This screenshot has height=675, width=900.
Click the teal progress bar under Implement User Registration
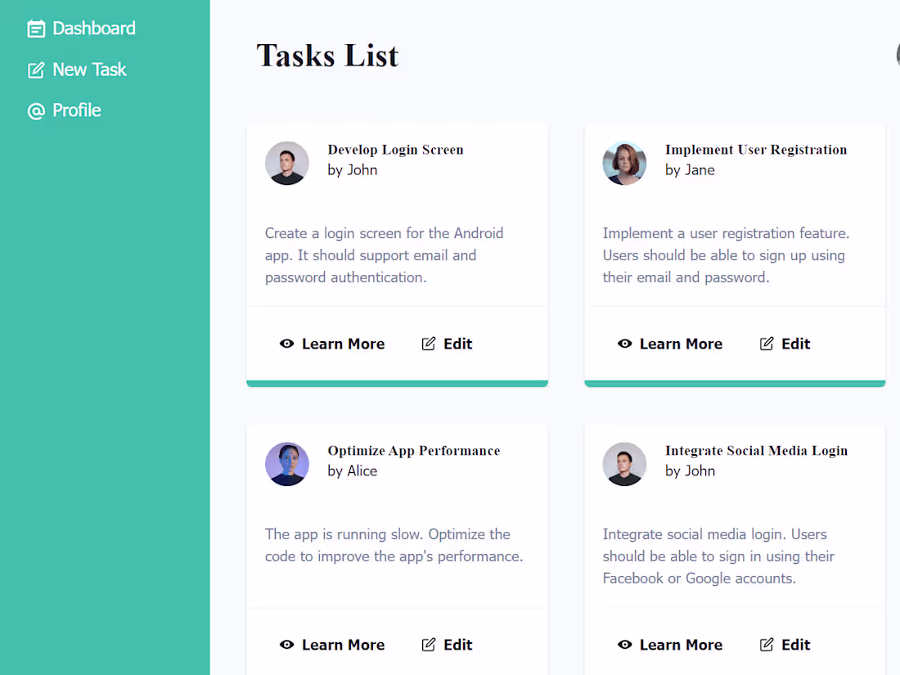(734, 382)
